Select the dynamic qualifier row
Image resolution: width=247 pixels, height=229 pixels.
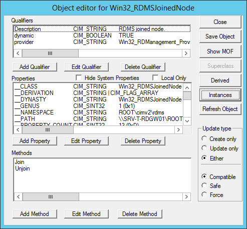tap(102, 35)
